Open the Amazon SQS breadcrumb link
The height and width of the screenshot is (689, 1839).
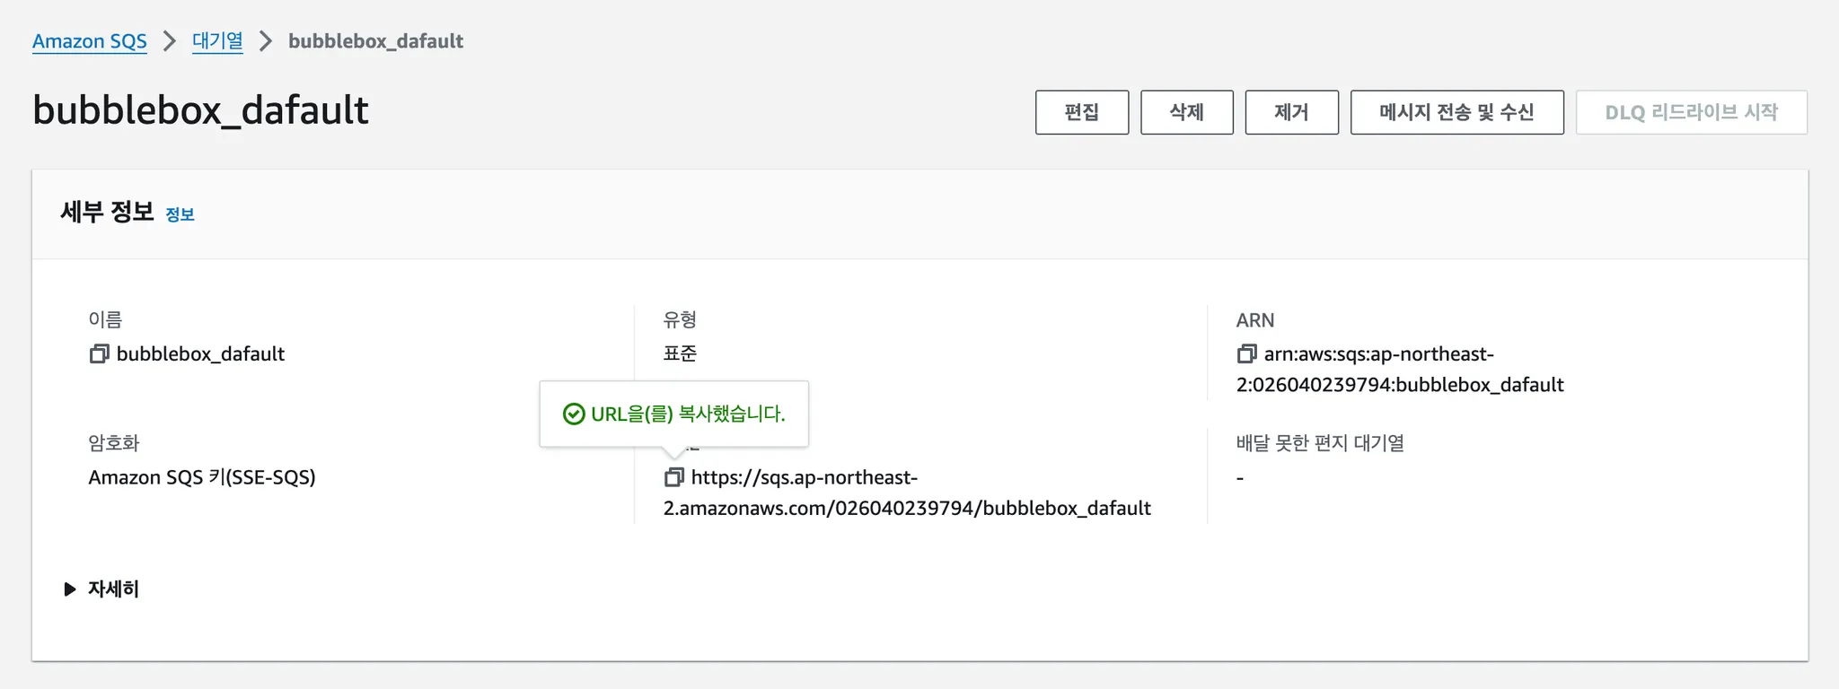coord(90,41)
